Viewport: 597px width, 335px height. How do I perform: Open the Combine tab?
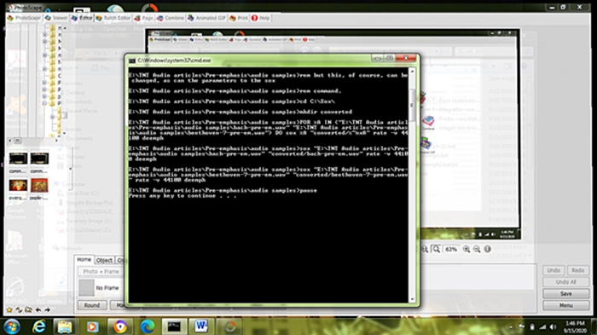click(x=171, y=18)
